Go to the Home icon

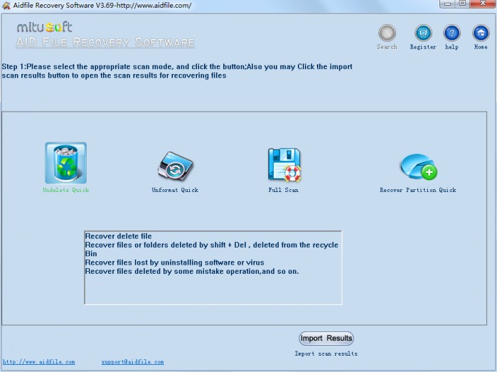(x=481, y=33)
